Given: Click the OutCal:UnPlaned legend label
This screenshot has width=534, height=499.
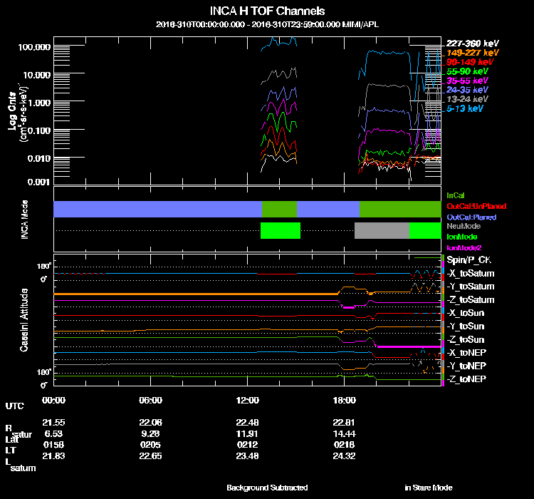Looking at the screenshot, I should point(476,205).
